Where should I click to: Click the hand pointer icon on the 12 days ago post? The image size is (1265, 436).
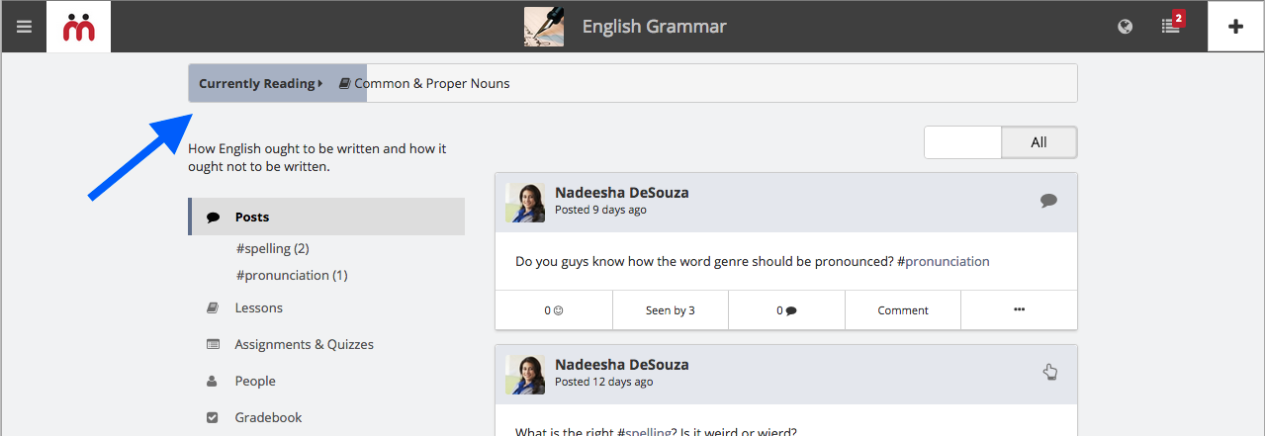[x=1050, y=372]
